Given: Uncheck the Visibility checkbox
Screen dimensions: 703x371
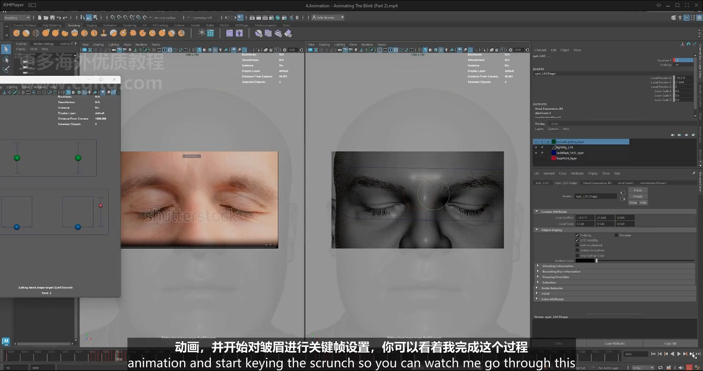Looking at the screenshot, I should [x=577, y=235].
